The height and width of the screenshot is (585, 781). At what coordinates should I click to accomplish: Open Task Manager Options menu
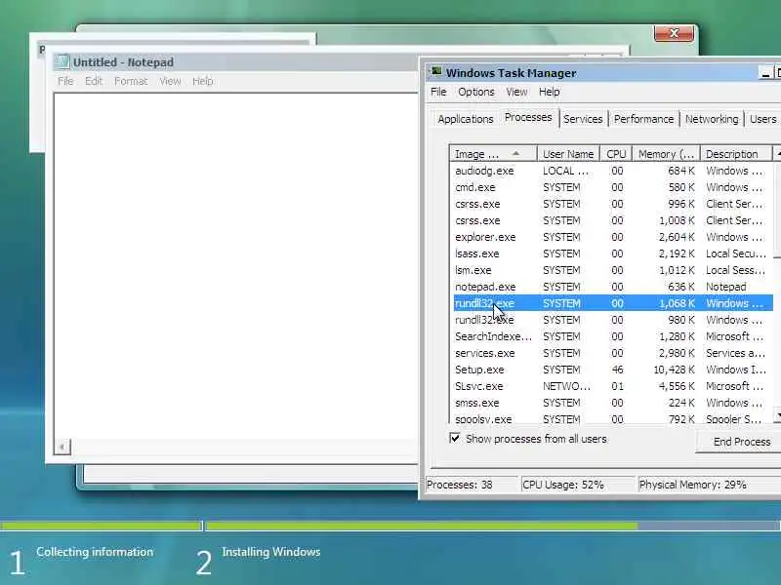click(x=476, y=92)
